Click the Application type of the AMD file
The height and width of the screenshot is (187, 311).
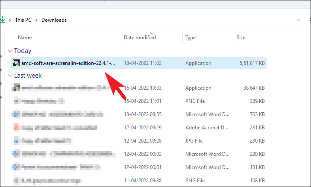pyautogui.click(x=198, y=63)
